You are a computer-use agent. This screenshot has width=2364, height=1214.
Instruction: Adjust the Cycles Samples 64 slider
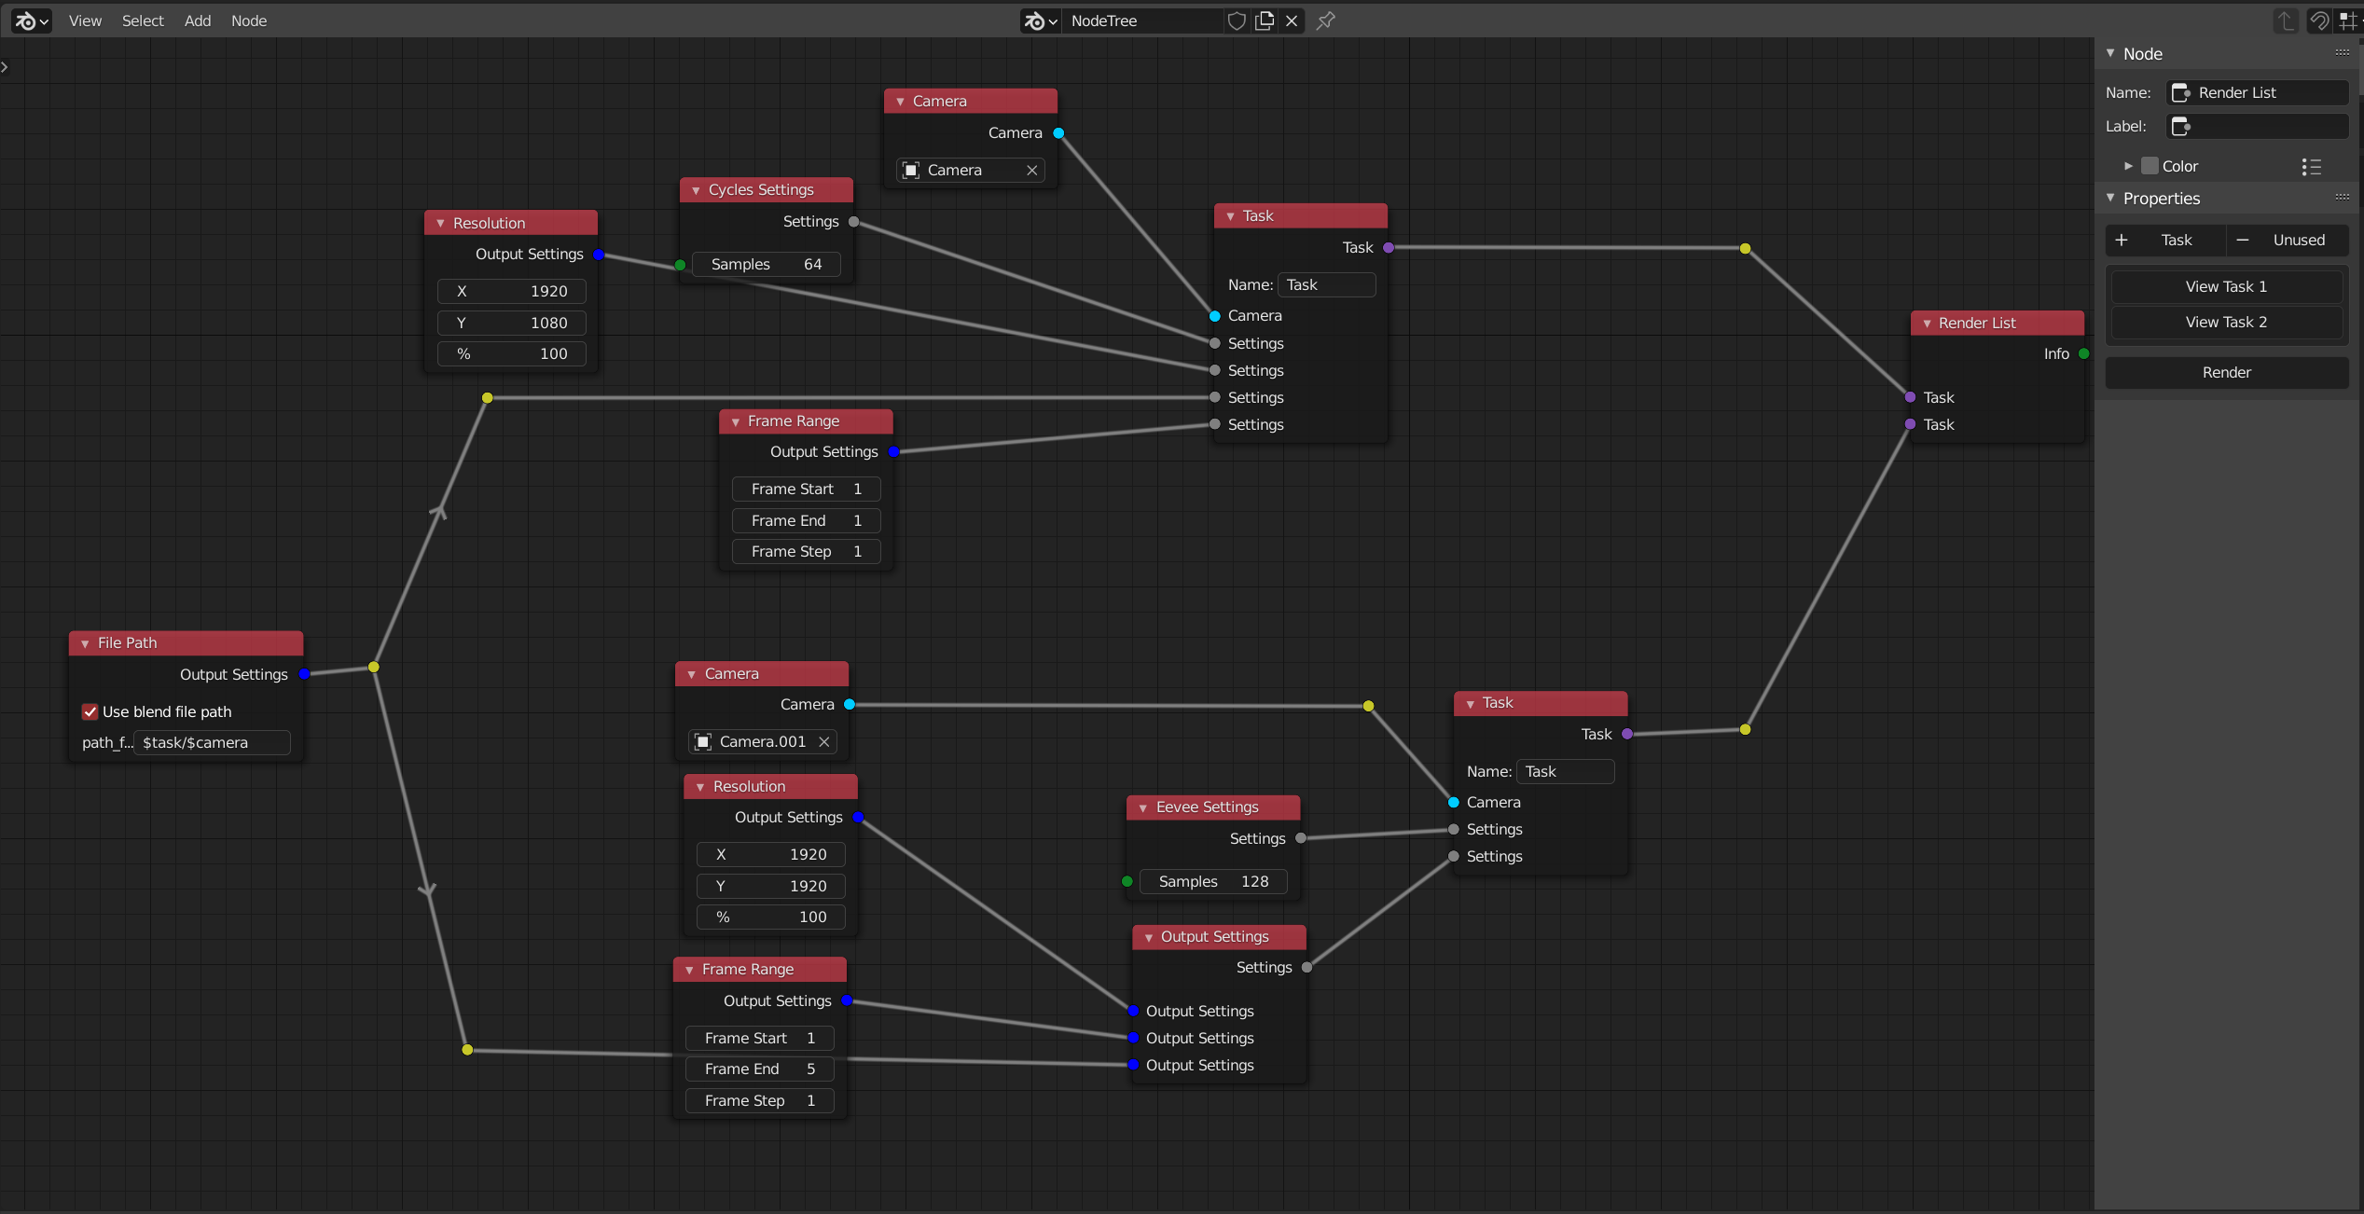tap(767, 264)
